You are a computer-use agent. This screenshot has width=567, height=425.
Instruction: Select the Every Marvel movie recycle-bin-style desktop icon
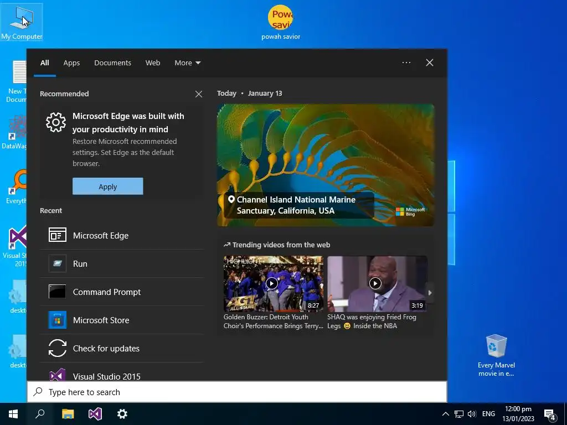496,355
